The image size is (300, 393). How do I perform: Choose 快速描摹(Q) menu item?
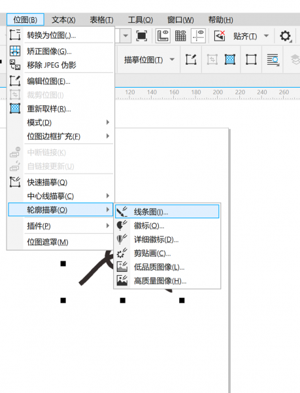pos(61,182)
